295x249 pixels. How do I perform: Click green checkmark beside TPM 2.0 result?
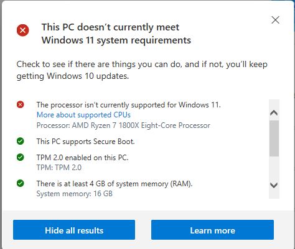21,157
